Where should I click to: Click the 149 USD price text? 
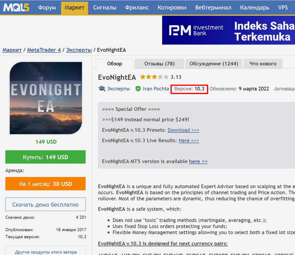46,142
